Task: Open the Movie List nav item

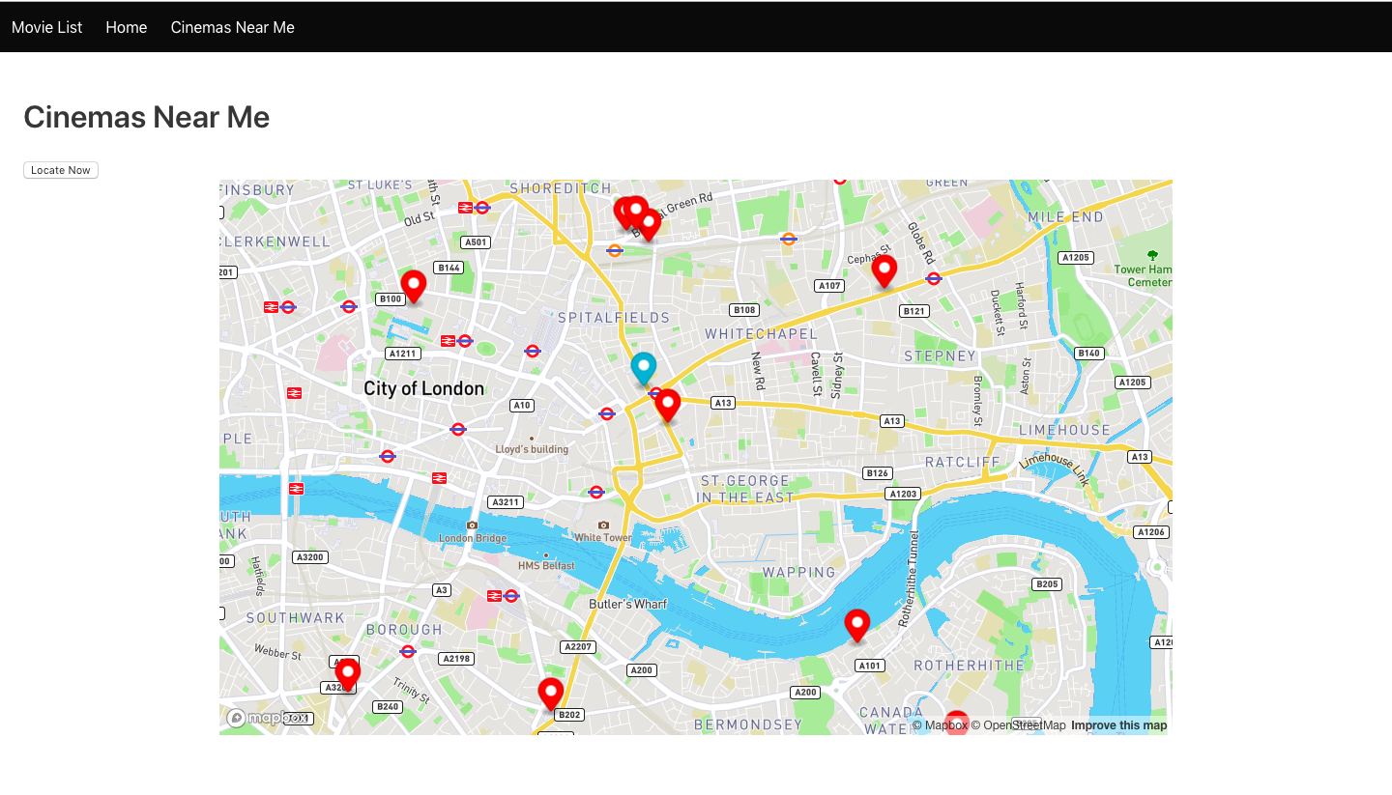Action: pyautogui.click(x=46, y=27)
